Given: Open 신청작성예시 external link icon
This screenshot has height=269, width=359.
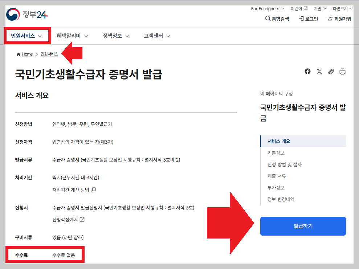Looking at the screenshot, I should pos(81,219).
